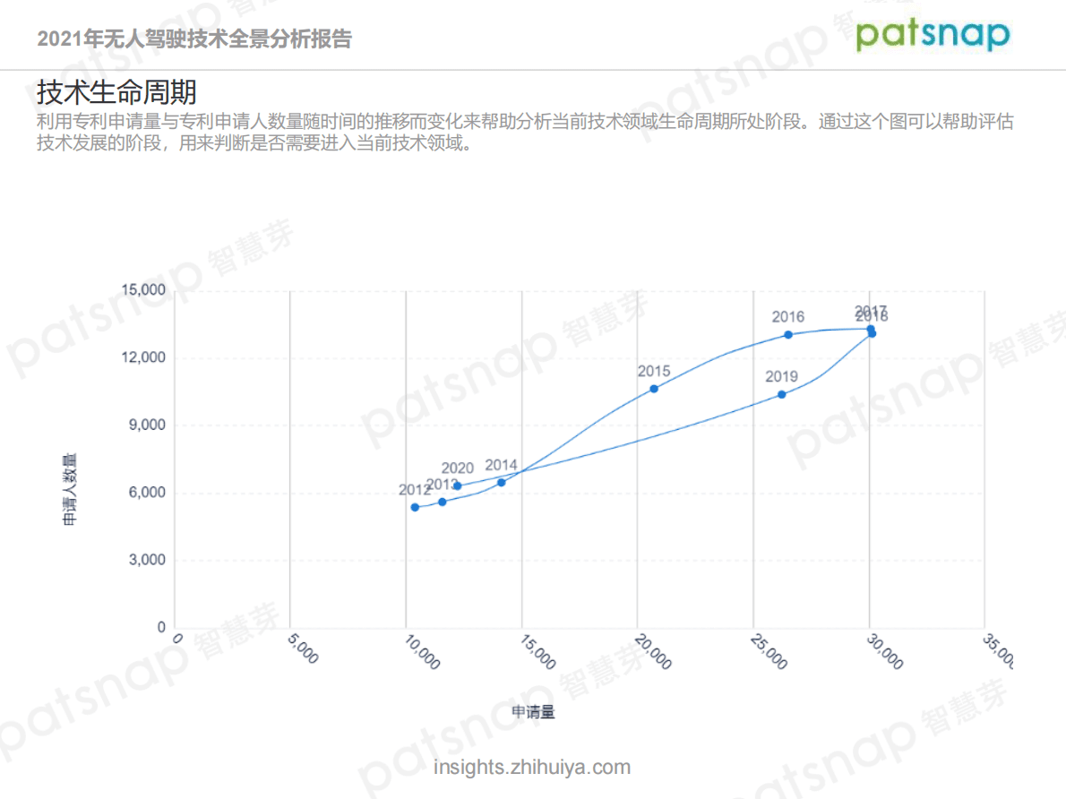Pick the 2014 data point marker

[x=502, y=482]
